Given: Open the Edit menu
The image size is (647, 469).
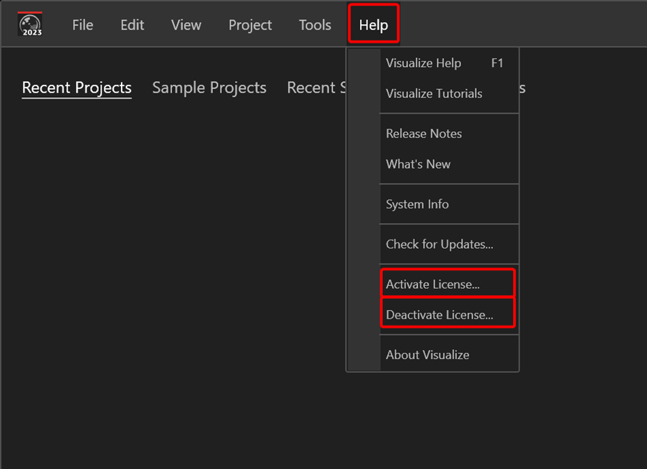Looking at the screenshot, I should click(x=132, y=25).
